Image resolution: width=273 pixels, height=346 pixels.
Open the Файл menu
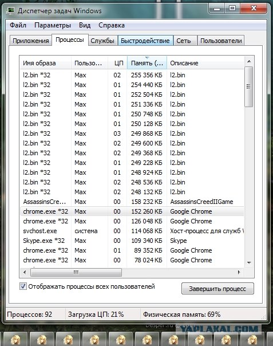(x=18, y=25)
